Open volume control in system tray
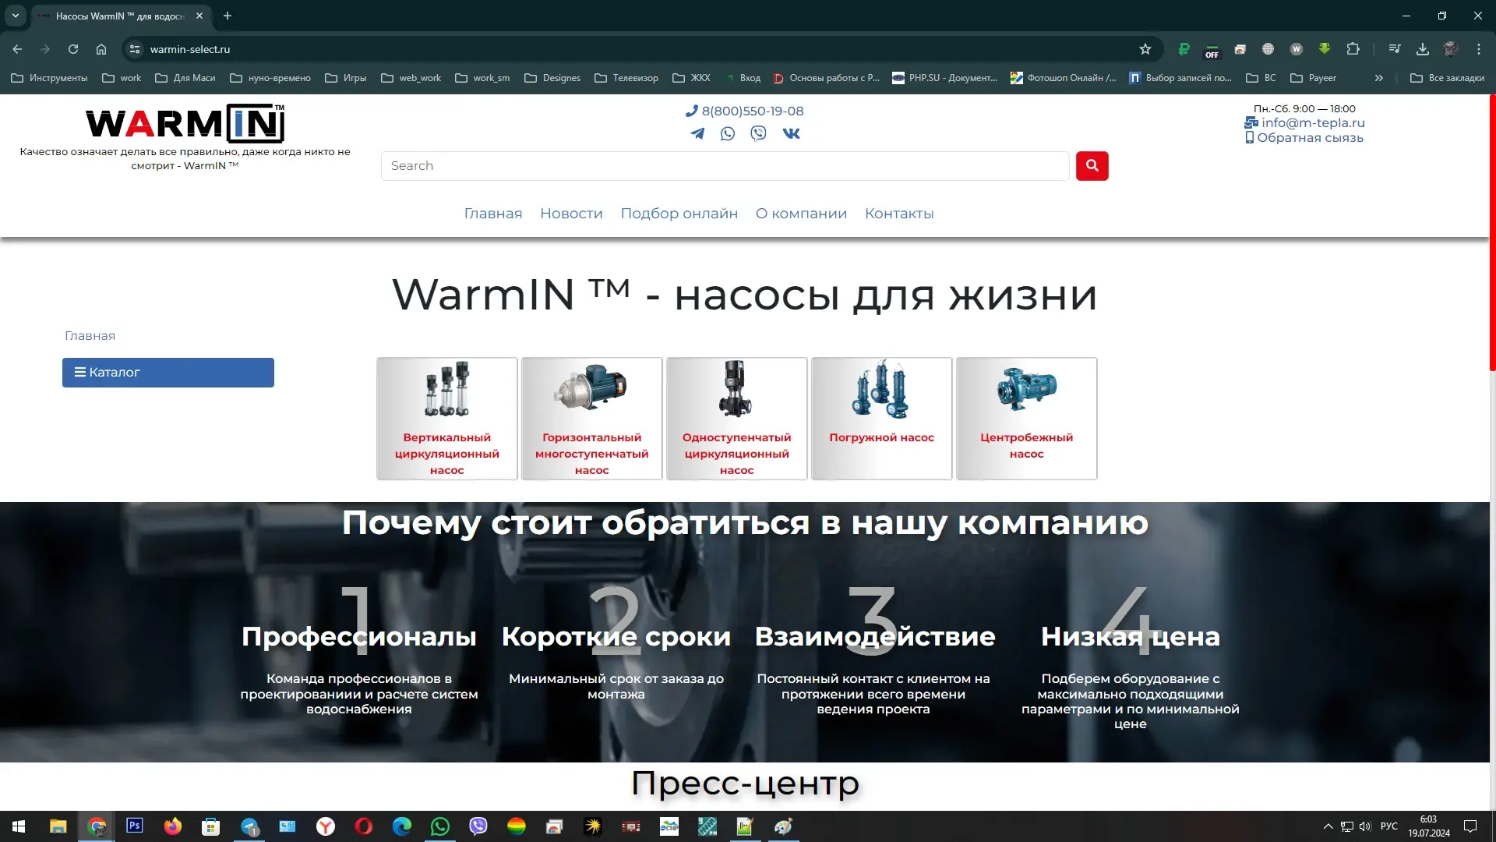 point(1365,826)
